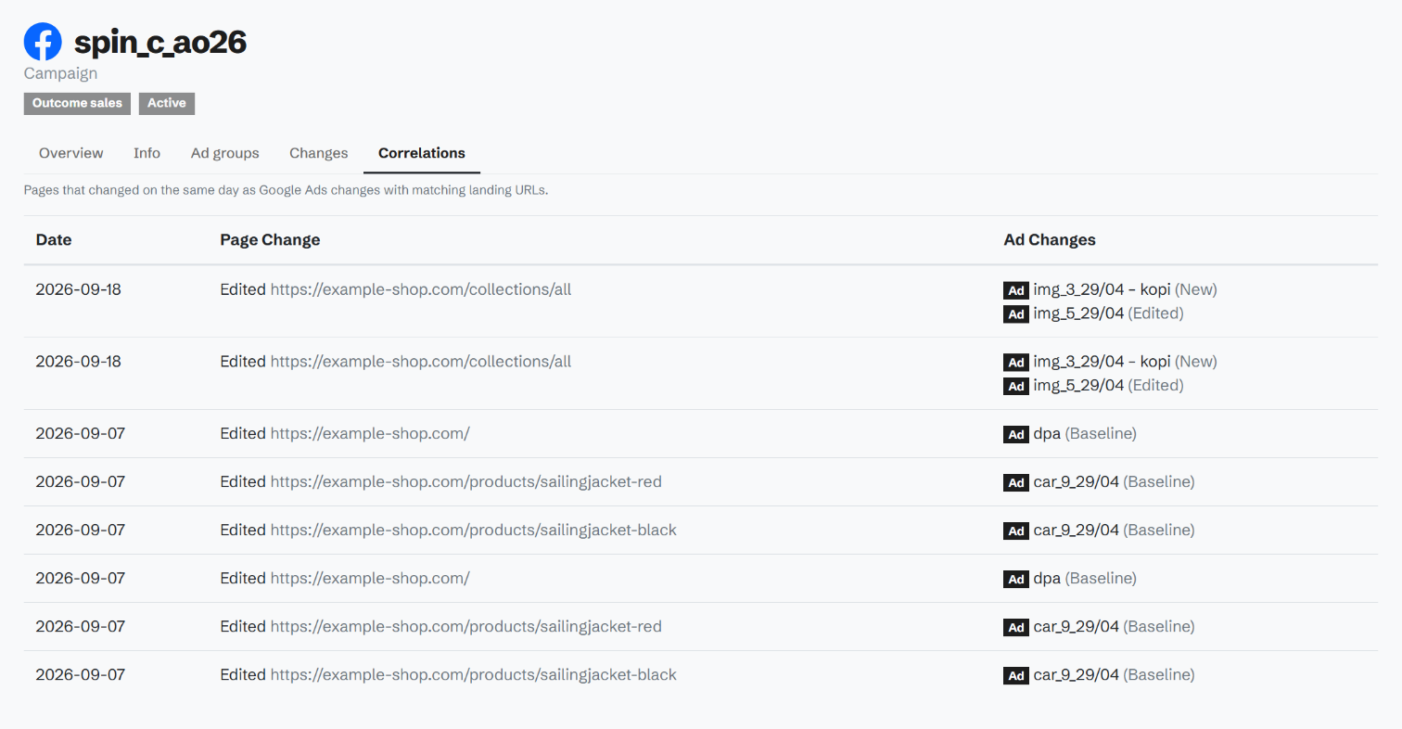Click the Facebook logo icon beside spin_c_ao26
Screen dimensions: 1402x729
coord(43,43)
